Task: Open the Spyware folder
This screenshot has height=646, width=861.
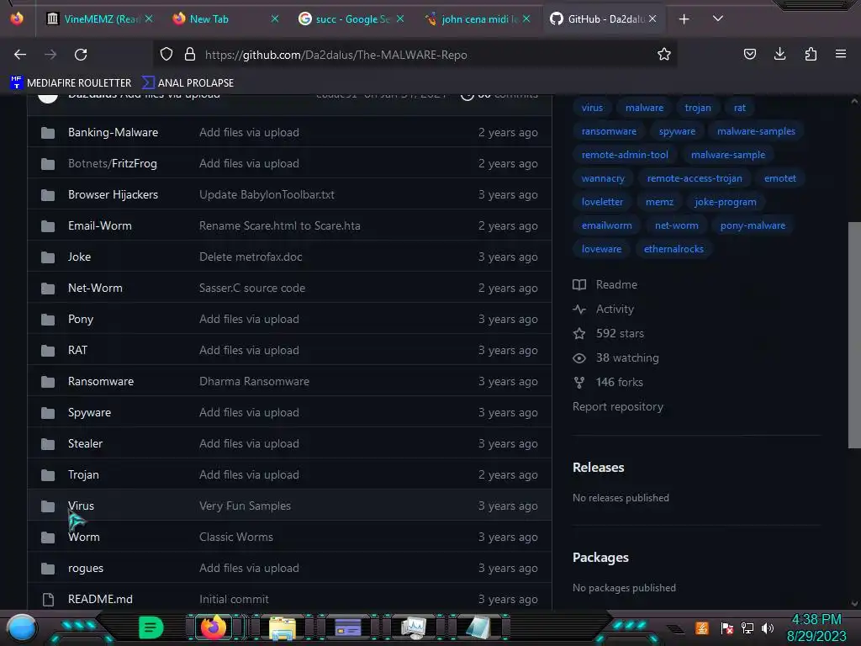Action: coord(89,412)
